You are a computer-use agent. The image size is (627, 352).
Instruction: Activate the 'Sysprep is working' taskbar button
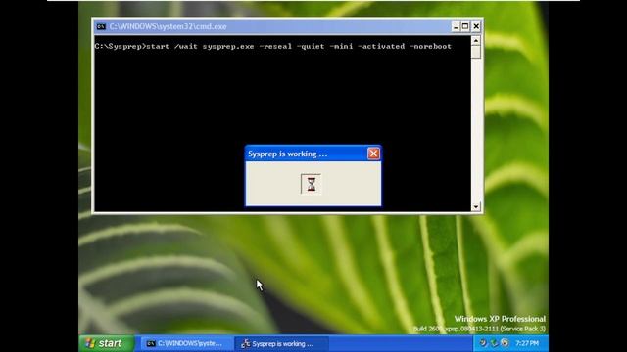click(x=282, y=343)
